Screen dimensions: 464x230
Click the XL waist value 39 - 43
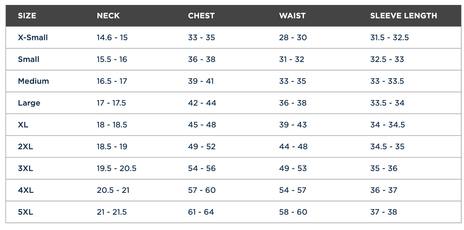[293, 125]
